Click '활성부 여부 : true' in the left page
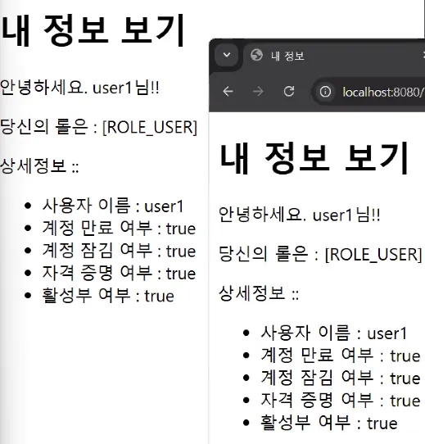 pyautogui.click(x=108, y=296)
